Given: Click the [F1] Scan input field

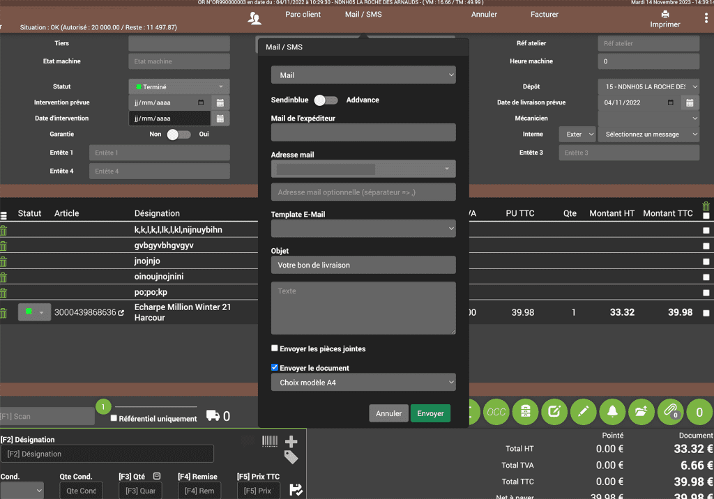Looking at the screenshot, I should tap(47, 416).
